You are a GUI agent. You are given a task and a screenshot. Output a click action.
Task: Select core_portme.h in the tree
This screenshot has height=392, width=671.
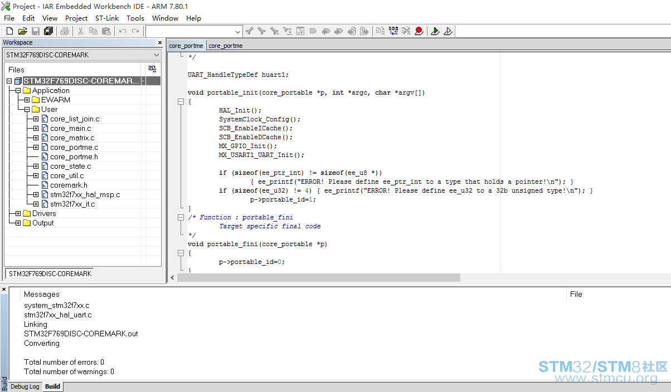(x=74, y=156)
